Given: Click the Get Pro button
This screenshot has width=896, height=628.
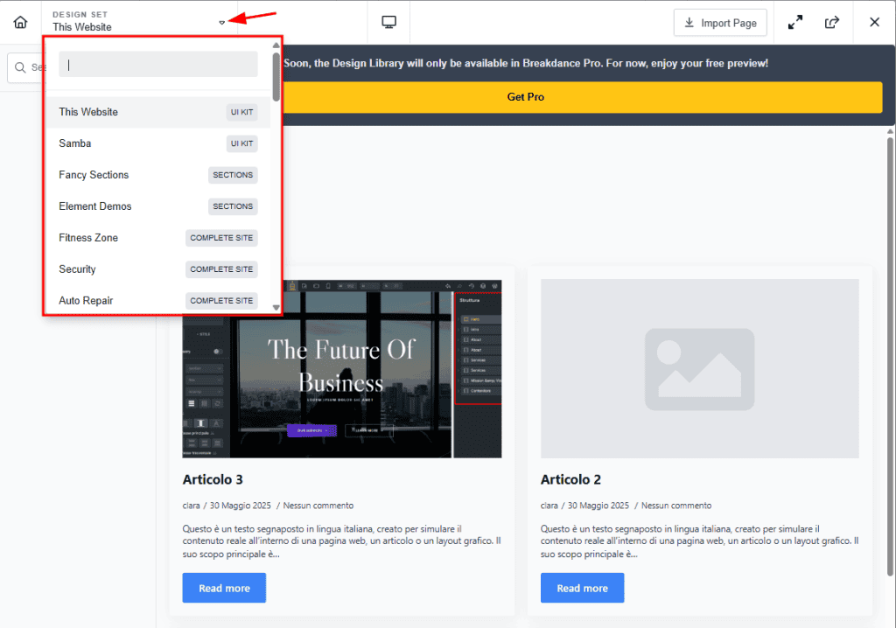Looking at the screenshot, I should click(583, 97).
